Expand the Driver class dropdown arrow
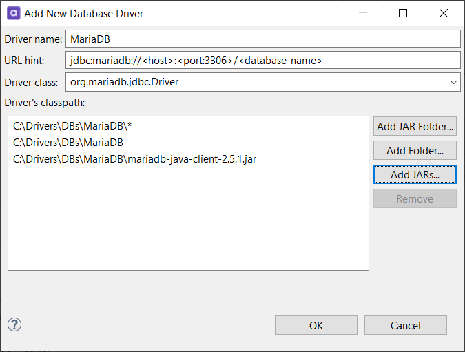Screen dimensions: 465x352 pos(453,83)
